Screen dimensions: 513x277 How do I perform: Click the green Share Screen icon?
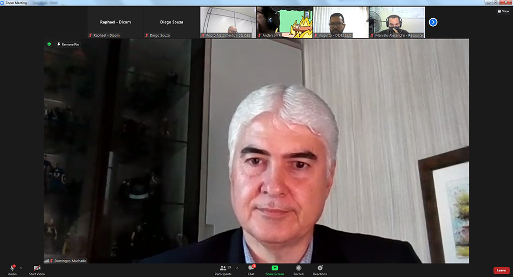[x=275, y=268]
